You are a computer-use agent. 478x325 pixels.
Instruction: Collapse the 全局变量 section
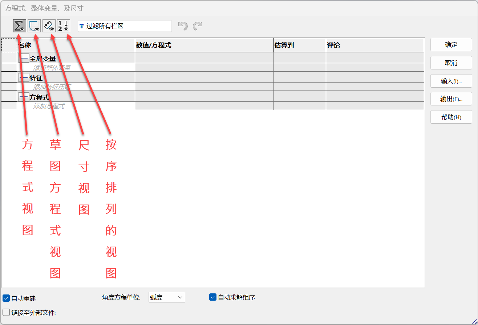[24, 58]
